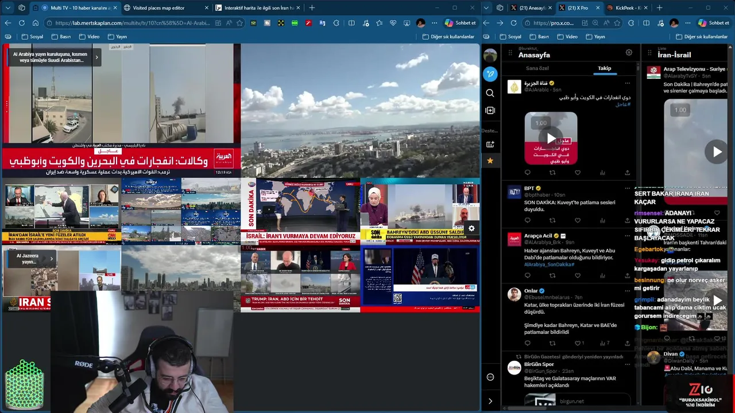
Task: Open the more options circle in X Pro sidebar
Action: click(490, 377)
